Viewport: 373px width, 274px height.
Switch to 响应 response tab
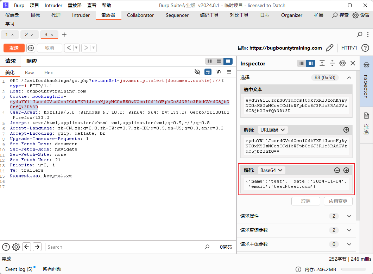(x=32, y=61)
